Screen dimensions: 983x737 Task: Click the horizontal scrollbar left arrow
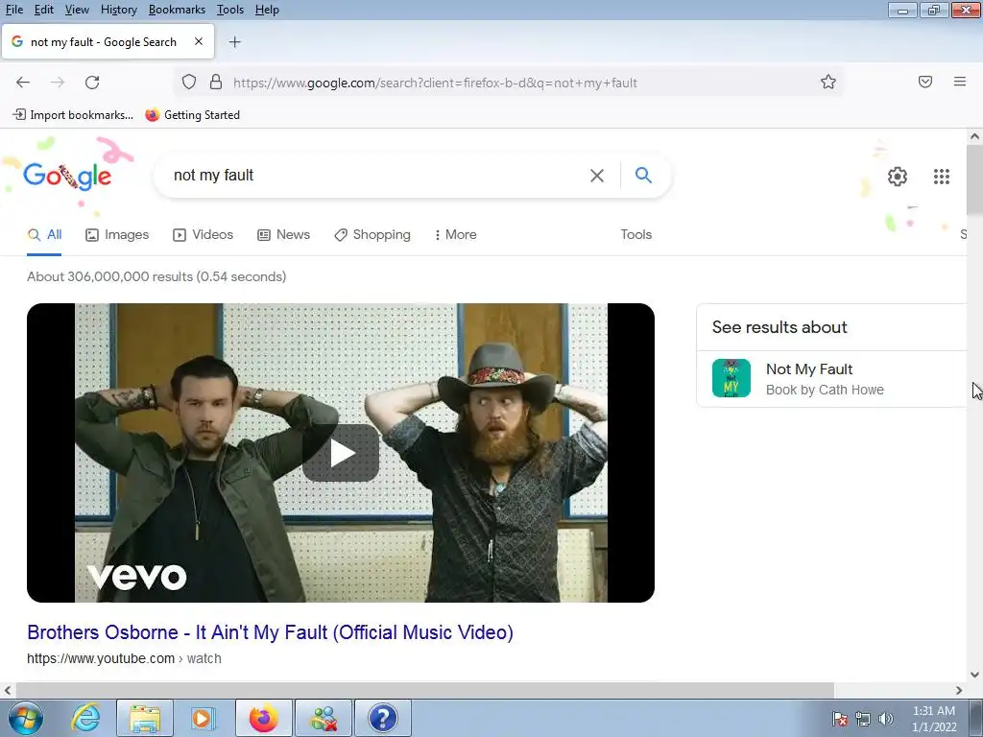(x=8, y=690)
